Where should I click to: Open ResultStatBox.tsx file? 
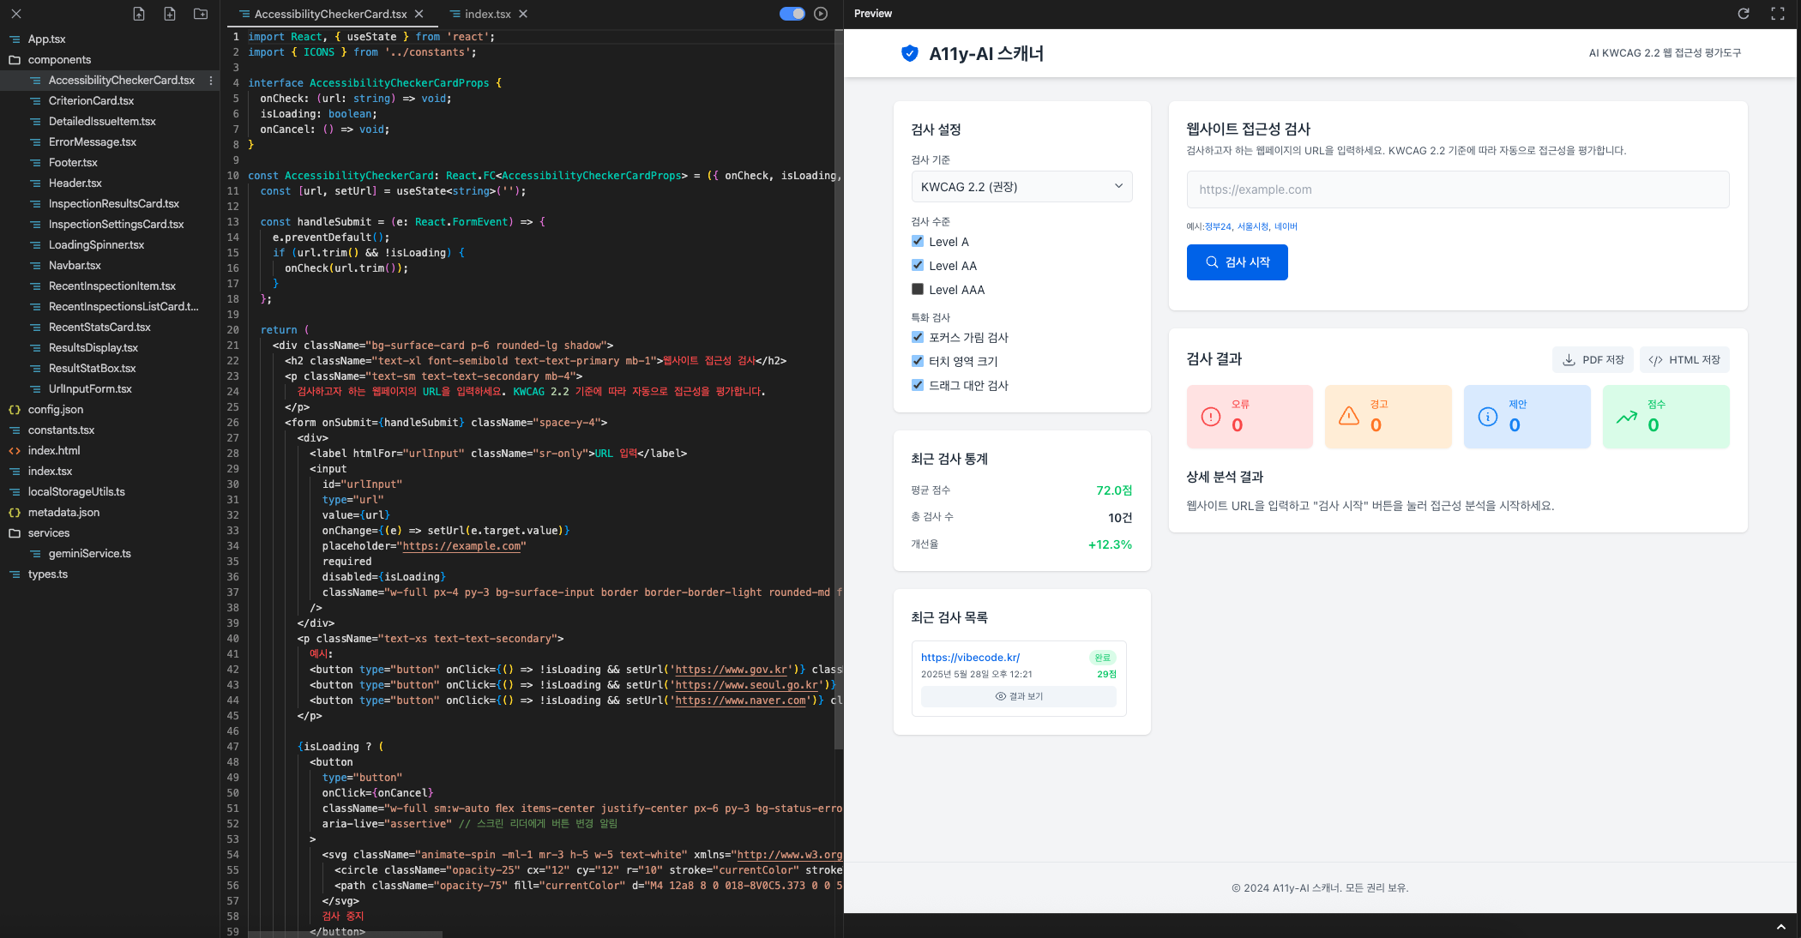110,369
